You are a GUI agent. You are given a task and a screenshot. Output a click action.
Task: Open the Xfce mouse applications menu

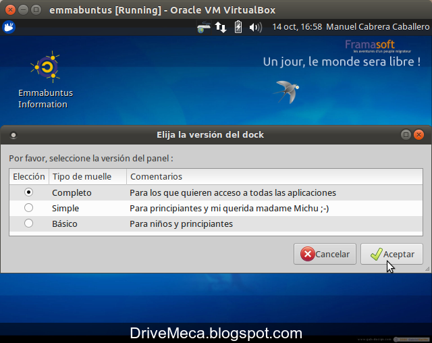pyautogui.click(x=9, y=27)
